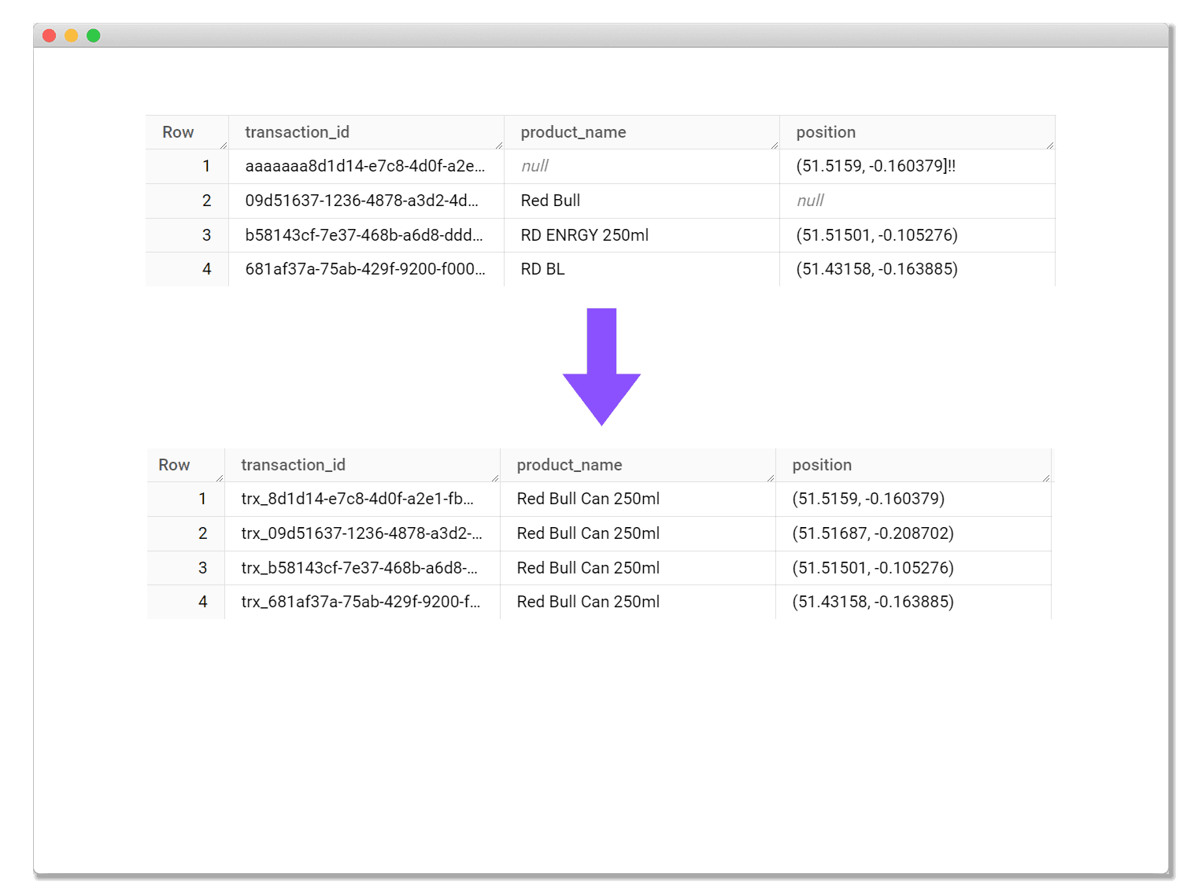Image resolution: width=1202 pixels, height=896 pixels.
Task: Select position '(51.51687, -0.208702)'
Action: (913, 533)
